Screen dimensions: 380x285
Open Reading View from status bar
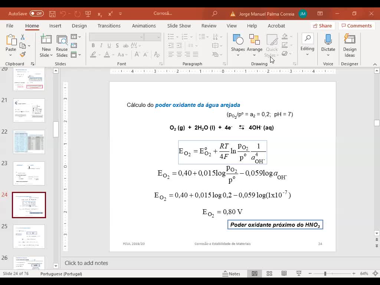284,273
